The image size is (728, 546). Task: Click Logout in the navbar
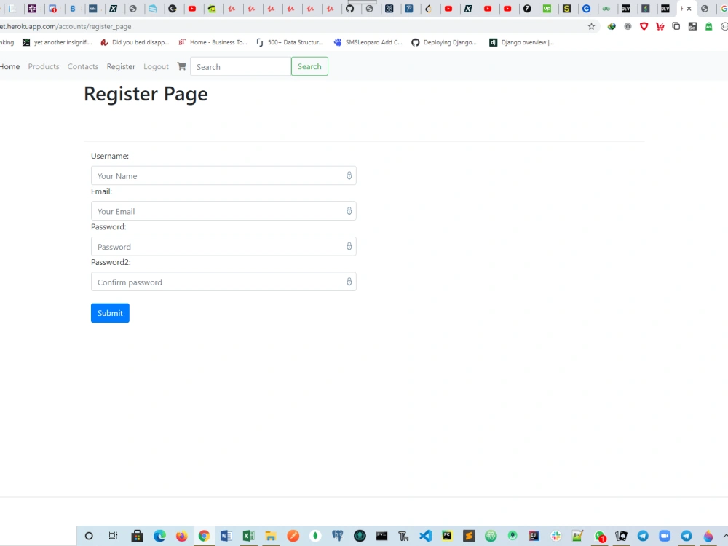click(156, 66)
